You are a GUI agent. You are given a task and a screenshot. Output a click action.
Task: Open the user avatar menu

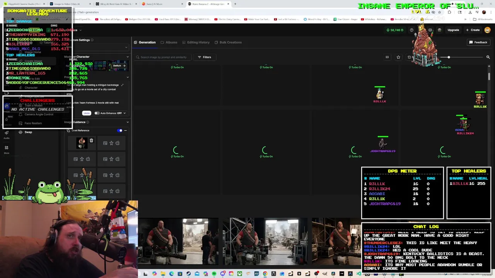(487, 30)
